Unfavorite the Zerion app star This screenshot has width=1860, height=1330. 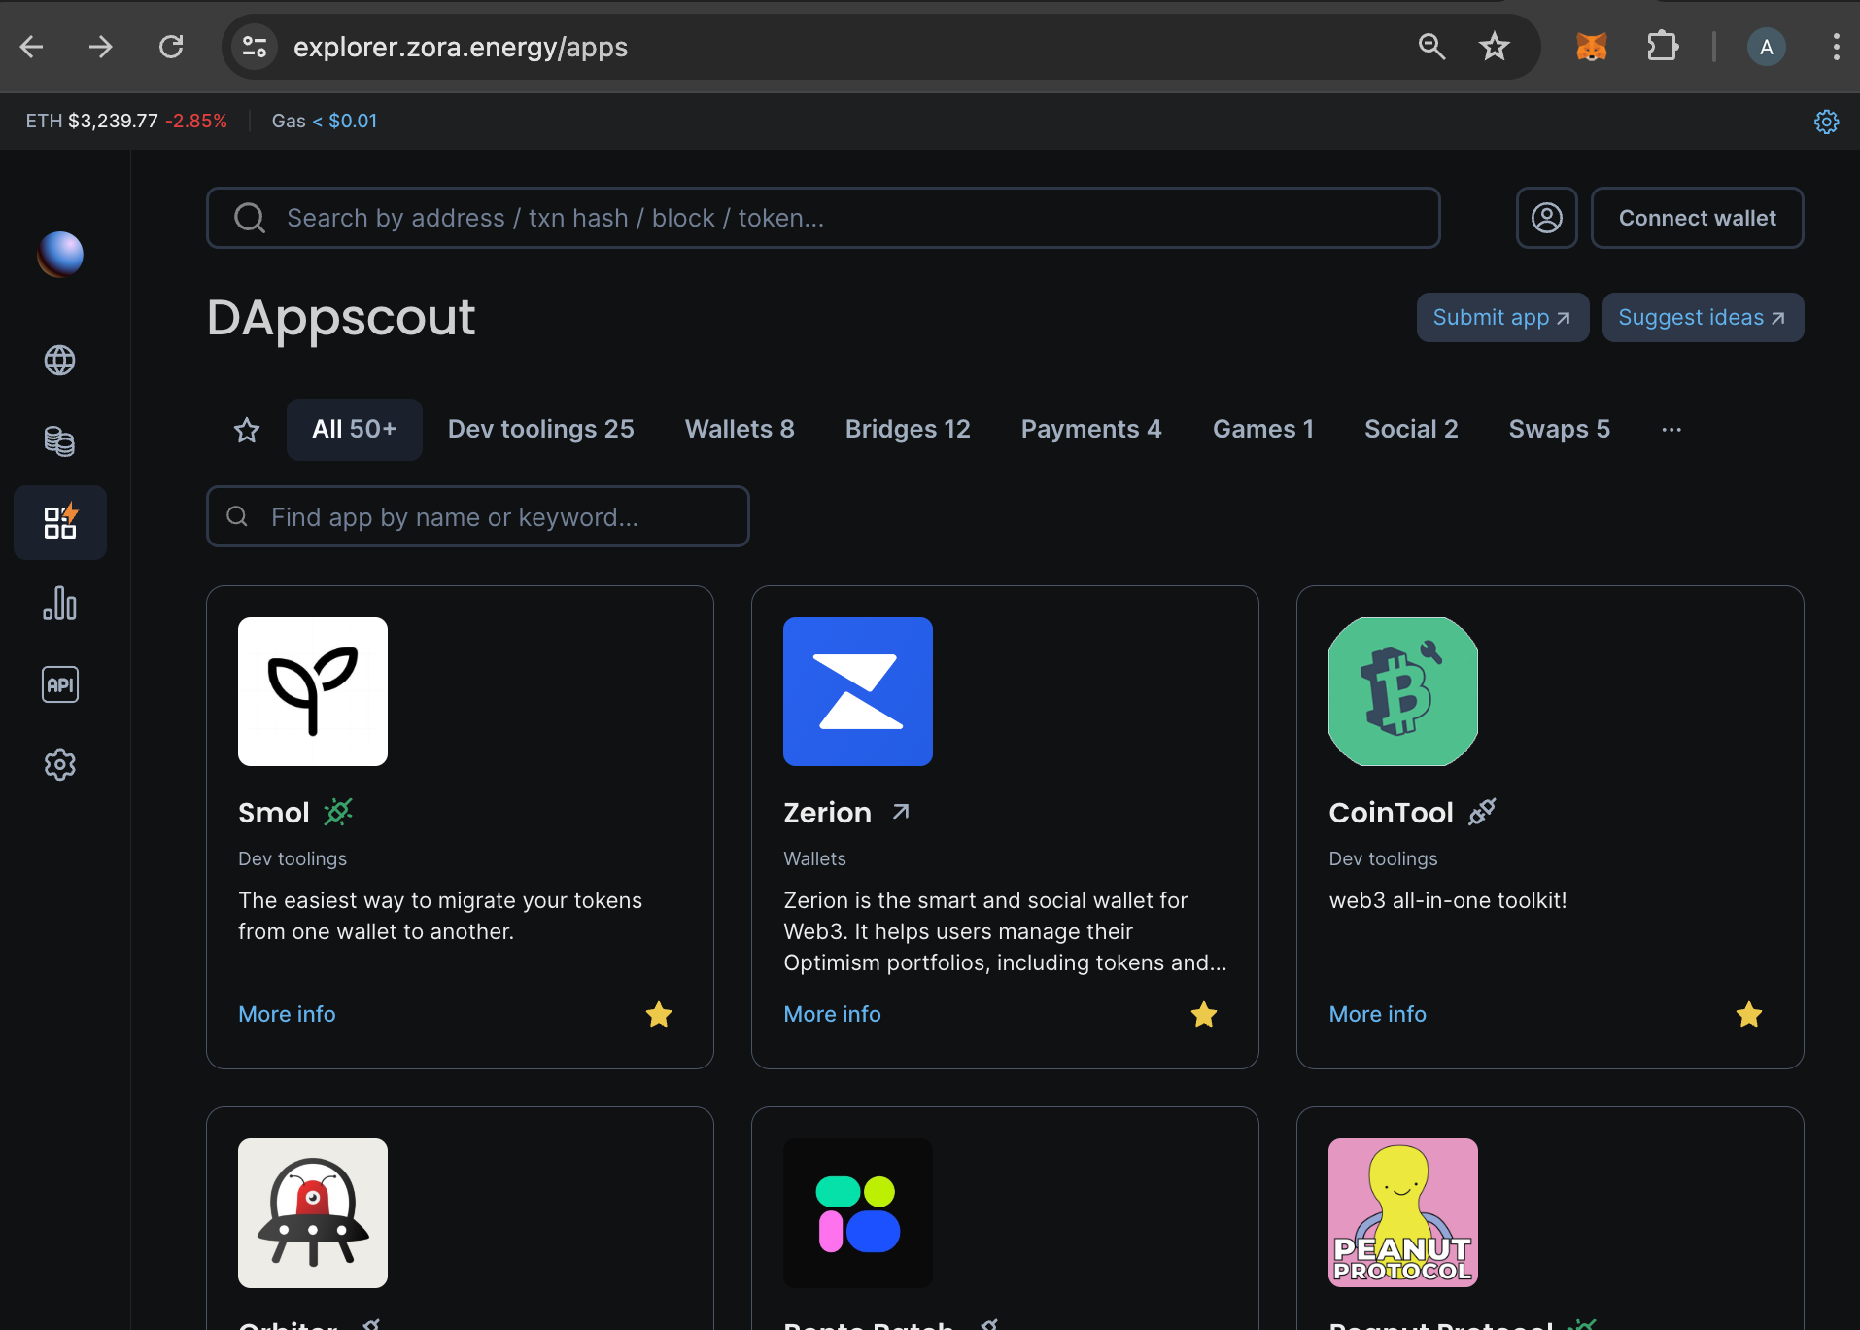1204,1014
